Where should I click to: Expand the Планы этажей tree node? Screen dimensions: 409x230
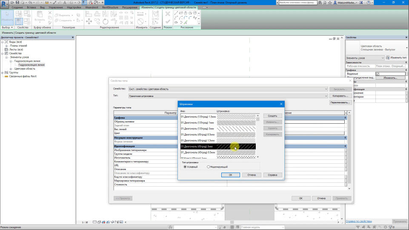point(6,46)
